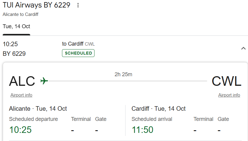Open Airport info link under CWL
248x141 pixels.
coord(229,95)
